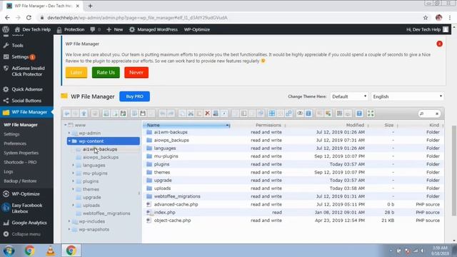Open System Properties submenu link
The width and height of the screenshot is (457, 257).
(21, 153)
